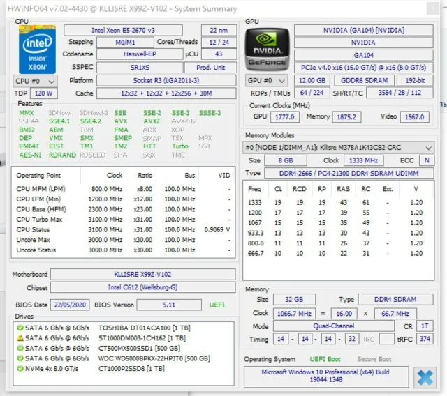Click the 22 nm process field
The height and width of the screenshot is (396, 447).
[x=219, y=30]
